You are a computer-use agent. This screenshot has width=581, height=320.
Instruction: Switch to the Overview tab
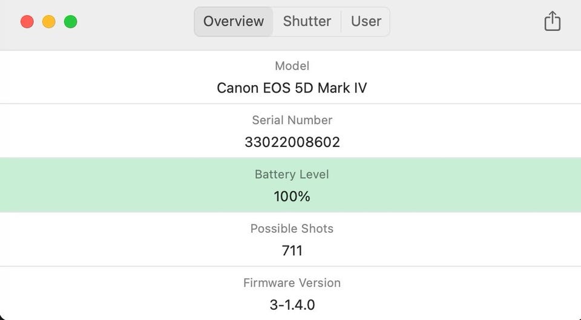pos(234,22)
